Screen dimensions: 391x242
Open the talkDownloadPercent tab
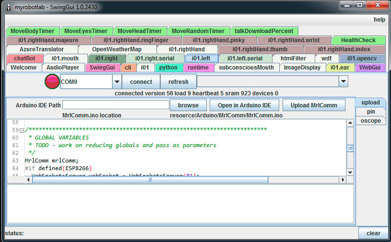(x=264, y=31)
